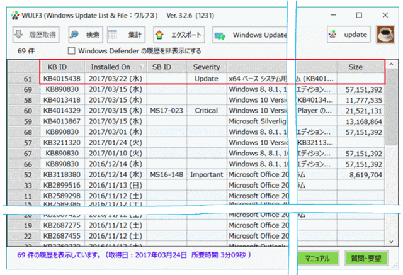The image size is (403, 275).
Task: Click the Important severity cell
Action: (x=207, y=174)
